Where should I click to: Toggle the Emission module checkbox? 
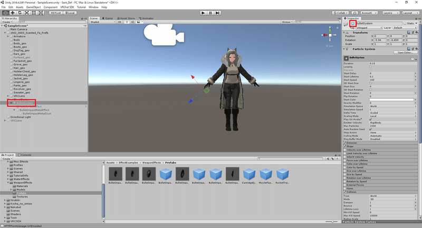tap(345, 143)
